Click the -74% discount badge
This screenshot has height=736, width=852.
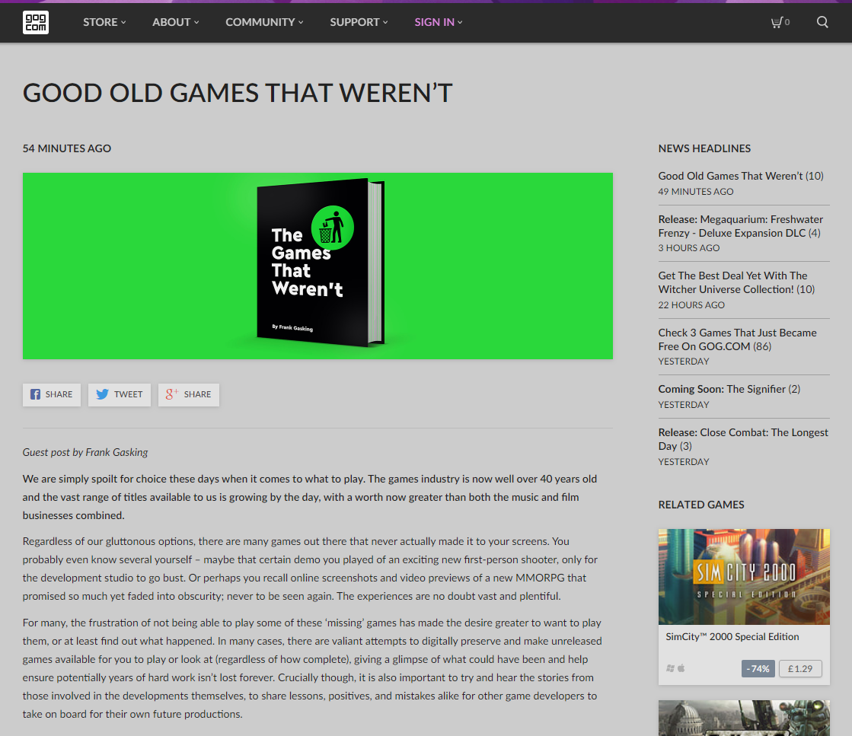758,669
